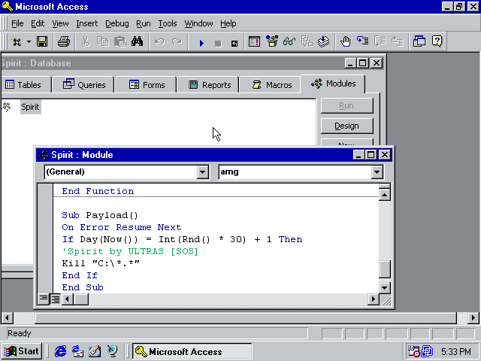Screen dimensions: 481x361
Task: Toggle breakpoint with the hand icon
Action: point(346,41)
